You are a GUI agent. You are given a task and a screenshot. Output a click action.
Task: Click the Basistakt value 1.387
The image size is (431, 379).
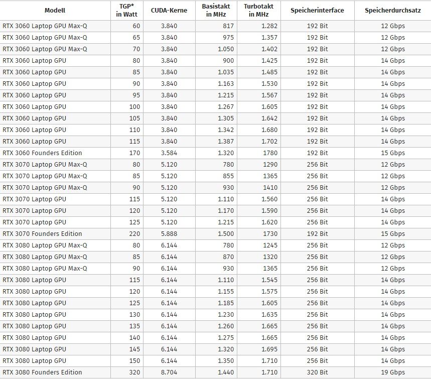point(226,142)
